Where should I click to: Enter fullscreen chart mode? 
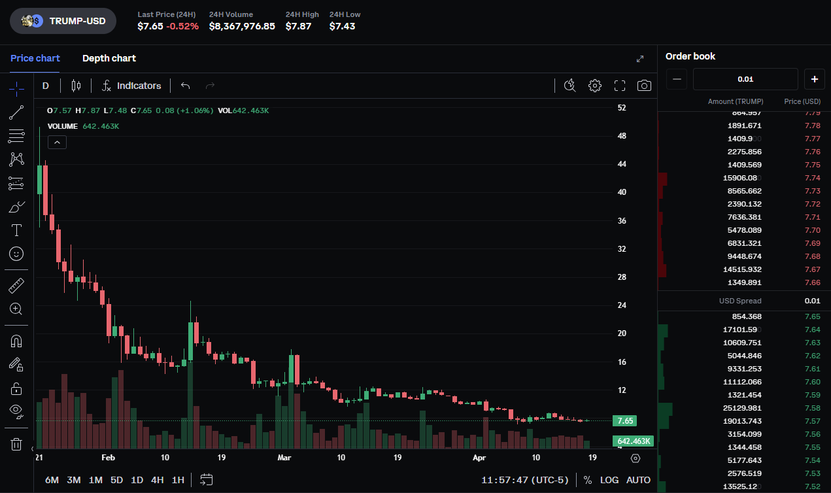pos(620,86)
